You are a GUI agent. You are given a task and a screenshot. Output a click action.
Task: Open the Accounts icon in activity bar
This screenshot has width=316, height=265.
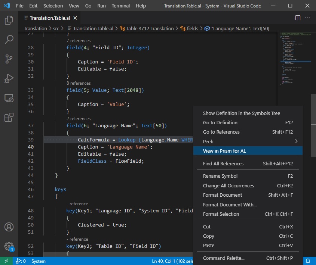coord(9,227)
